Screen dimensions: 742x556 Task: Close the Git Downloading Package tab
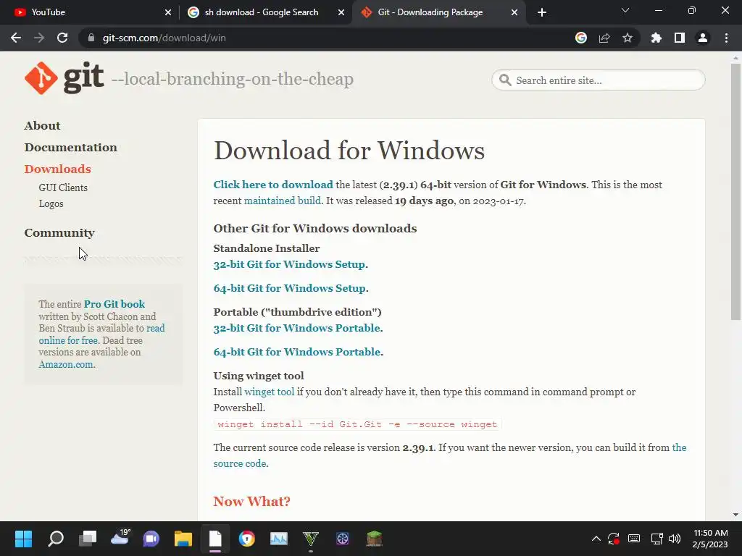[x=514, y=12]
